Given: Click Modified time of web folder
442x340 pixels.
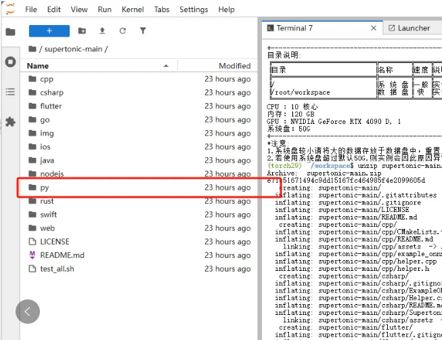Looking at the screenshot, I should point(227,228).
